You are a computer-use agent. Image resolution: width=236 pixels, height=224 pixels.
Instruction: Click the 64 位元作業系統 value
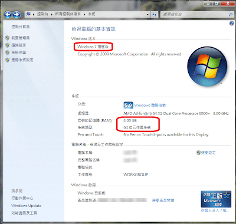tap(137, 127)
